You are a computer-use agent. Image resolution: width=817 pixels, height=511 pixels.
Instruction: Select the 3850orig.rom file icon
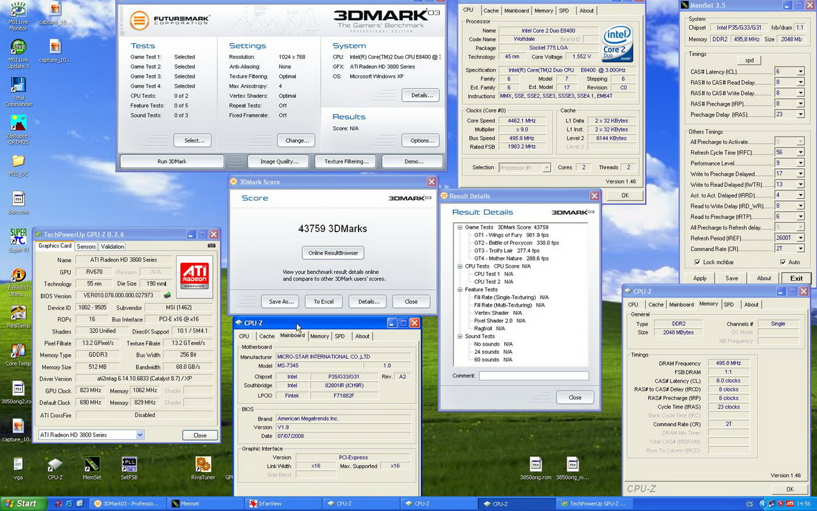coord(535,464)
